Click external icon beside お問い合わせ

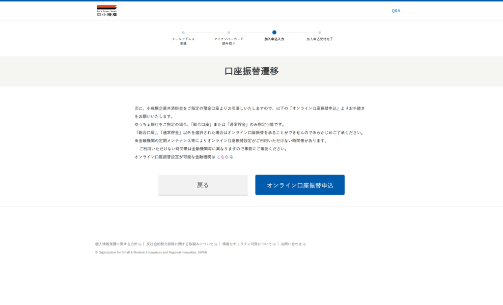[x=304, y=244]
